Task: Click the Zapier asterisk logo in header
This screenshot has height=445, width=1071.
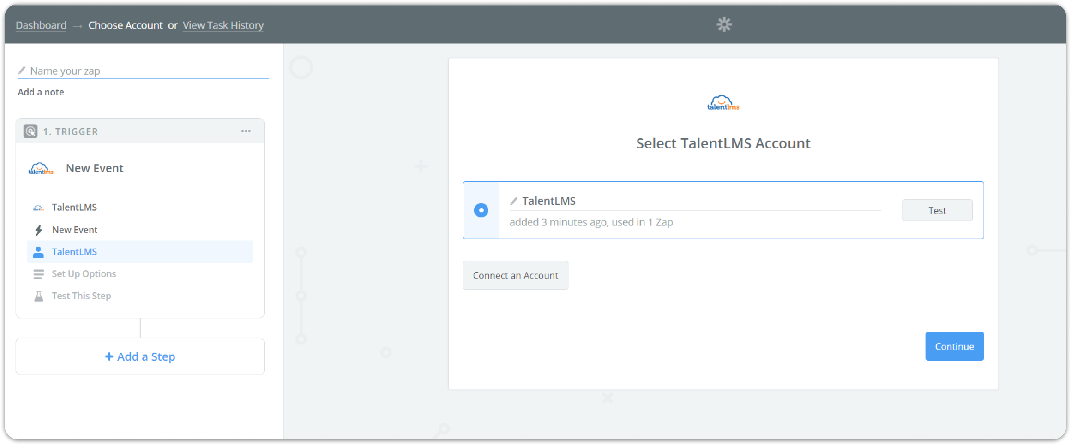Action: [x=724, y=24]
